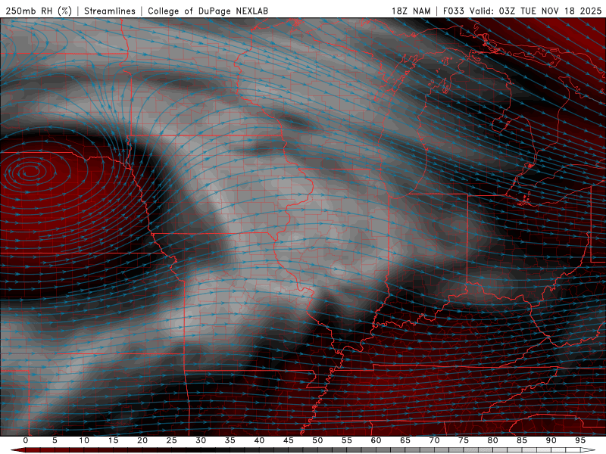Click the '20' colorbar tick label
This screenshot has height=454, width=606.
[142, 440]
